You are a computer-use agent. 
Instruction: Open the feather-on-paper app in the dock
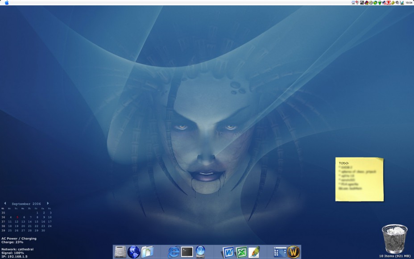(x=254, y=252)
